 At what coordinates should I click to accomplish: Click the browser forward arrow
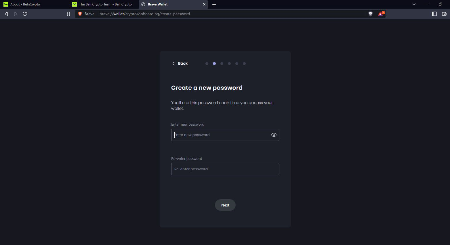pyautogui.click(x=16, y=14)
